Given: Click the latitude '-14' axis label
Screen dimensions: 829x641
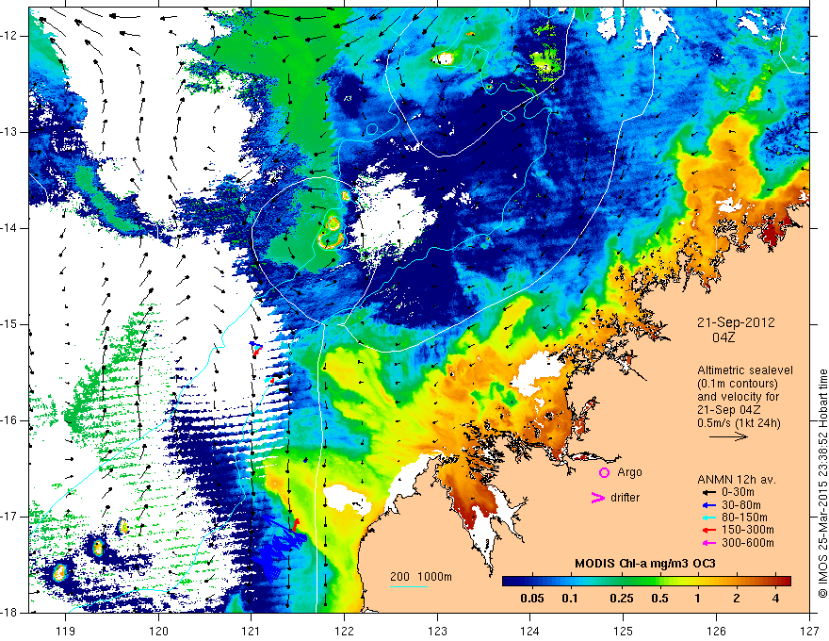Looking at the screenshot, I should tap(9, 228).
